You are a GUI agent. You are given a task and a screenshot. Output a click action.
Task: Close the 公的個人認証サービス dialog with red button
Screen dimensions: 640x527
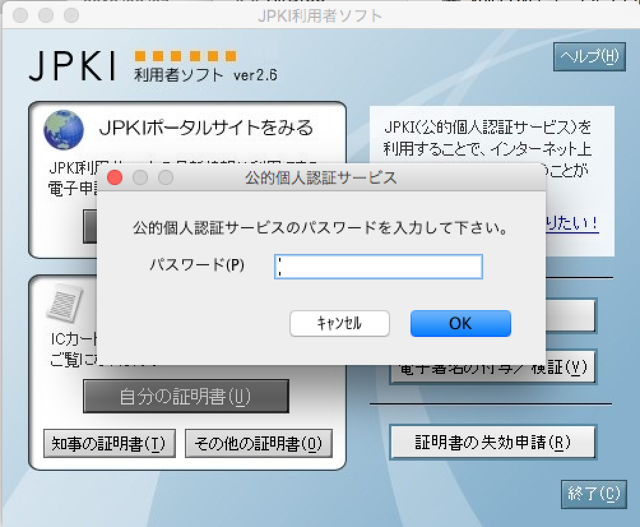pyautogui.click(x=115, y=177)
